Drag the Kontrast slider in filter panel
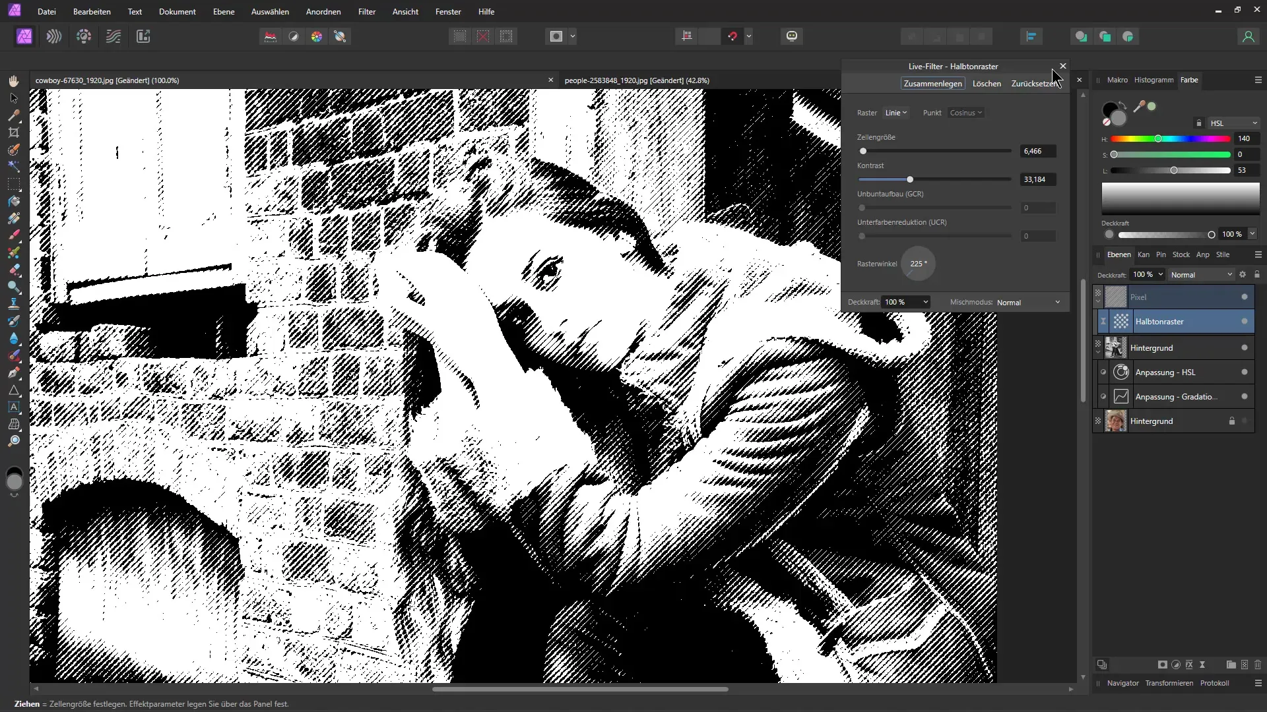Screen dimensions: 1267x712 [910, 179]
